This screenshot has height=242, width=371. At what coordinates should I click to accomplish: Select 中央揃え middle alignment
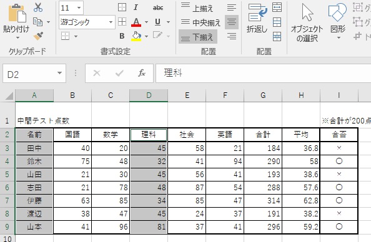pos(200,22)
